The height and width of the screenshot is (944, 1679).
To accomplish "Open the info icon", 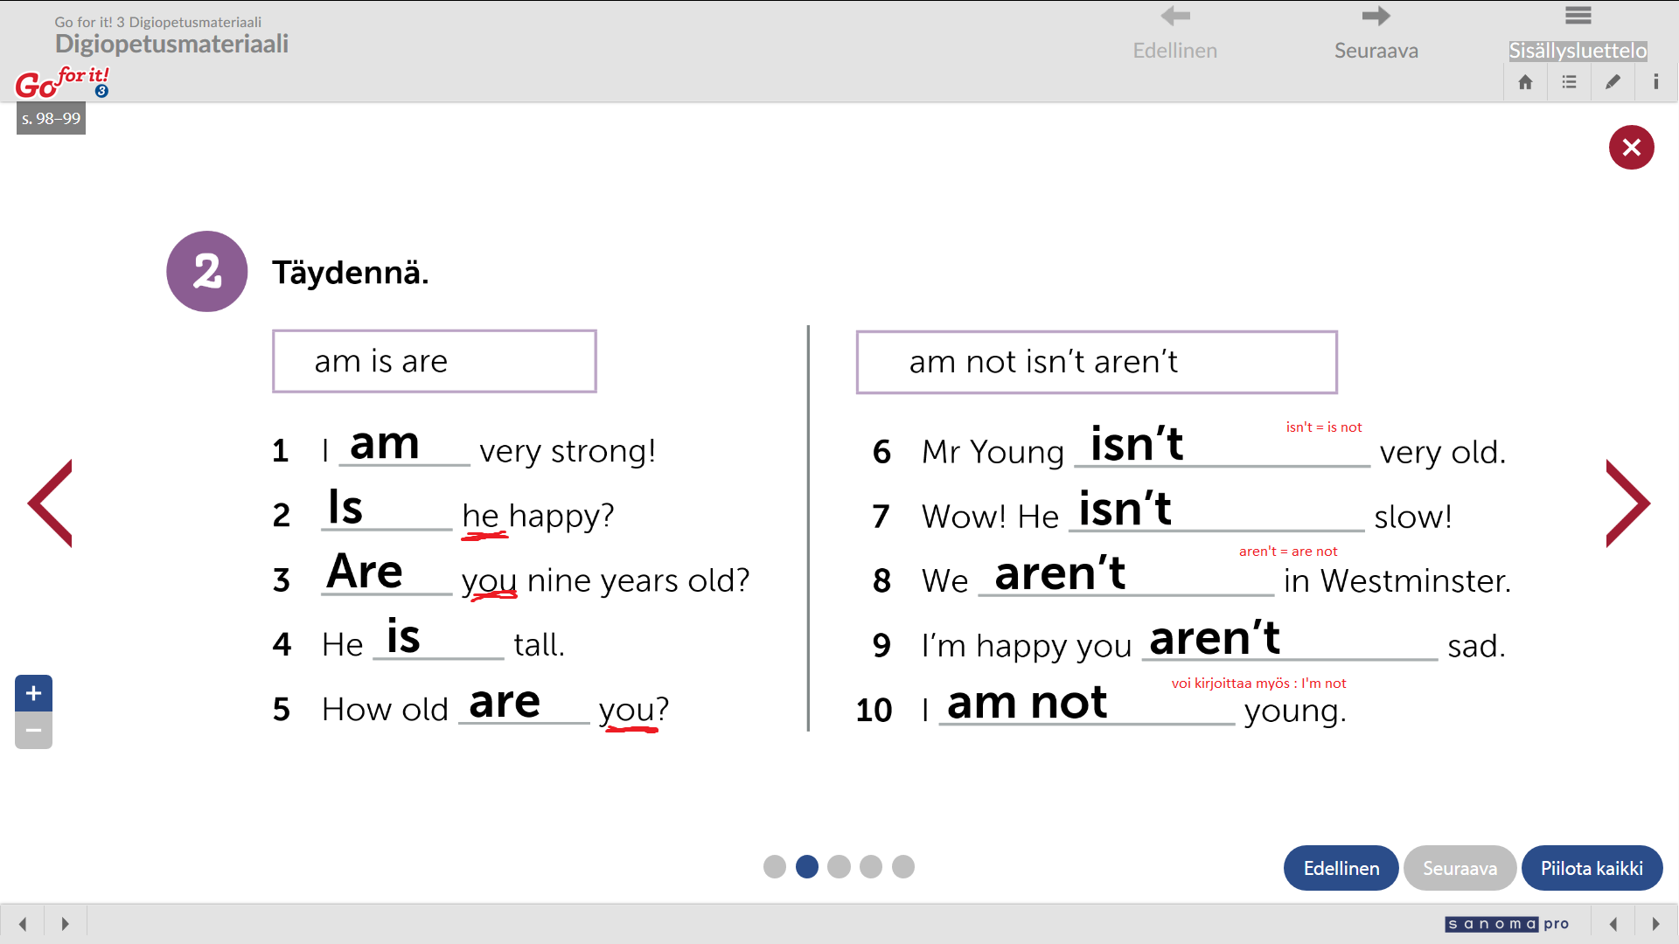I will 1655,82.
